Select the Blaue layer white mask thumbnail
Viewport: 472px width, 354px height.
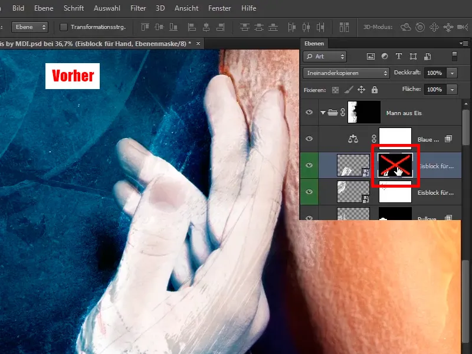point(395,139)
